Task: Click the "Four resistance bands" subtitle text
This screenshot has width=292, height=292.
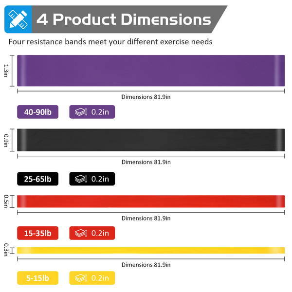Action: pyautogui.click(x=110, y=42)
